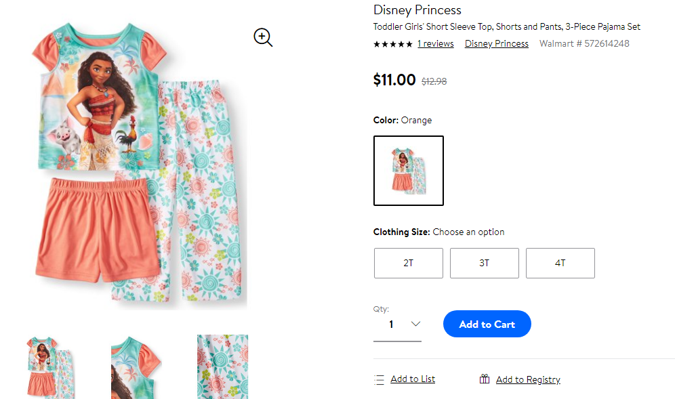This screenshot has width=675, height=399.
Task: Expand the quantity dropdown arrow
Action: coord(415,324)
